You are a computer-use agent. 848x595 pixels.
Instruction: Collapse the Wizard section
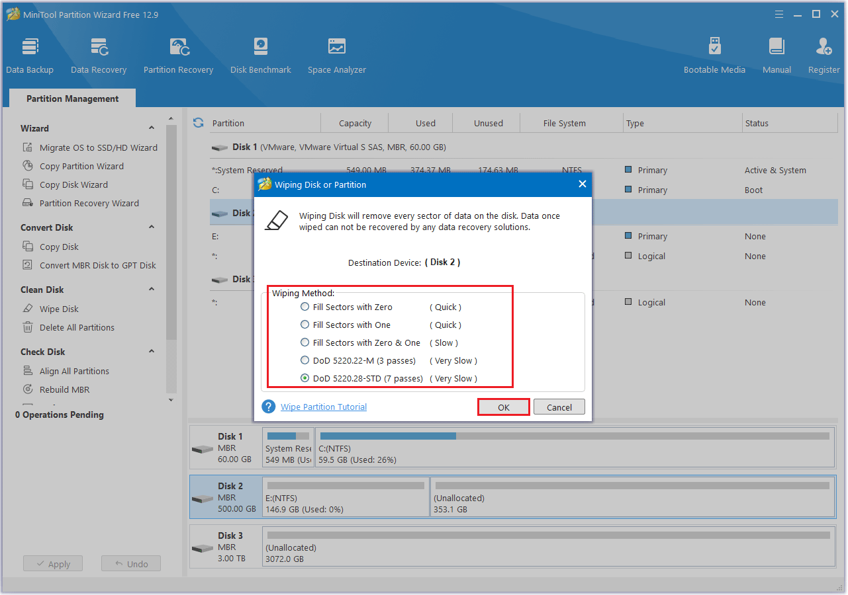pyautogui.click(x=152, y=128)
